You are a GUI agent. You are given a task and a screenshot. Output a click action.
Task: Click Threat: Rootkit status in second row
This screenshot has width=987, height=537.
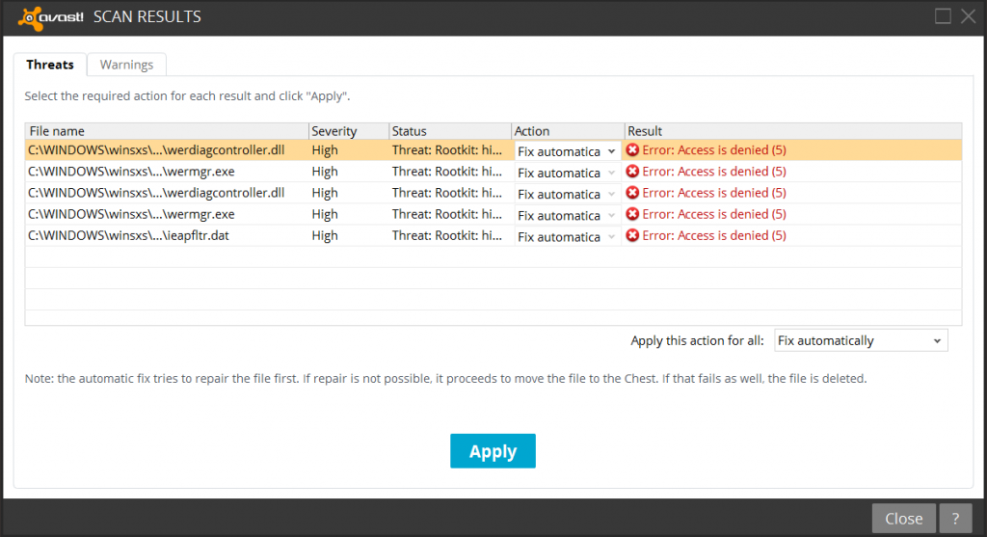[x=447, y=172]
